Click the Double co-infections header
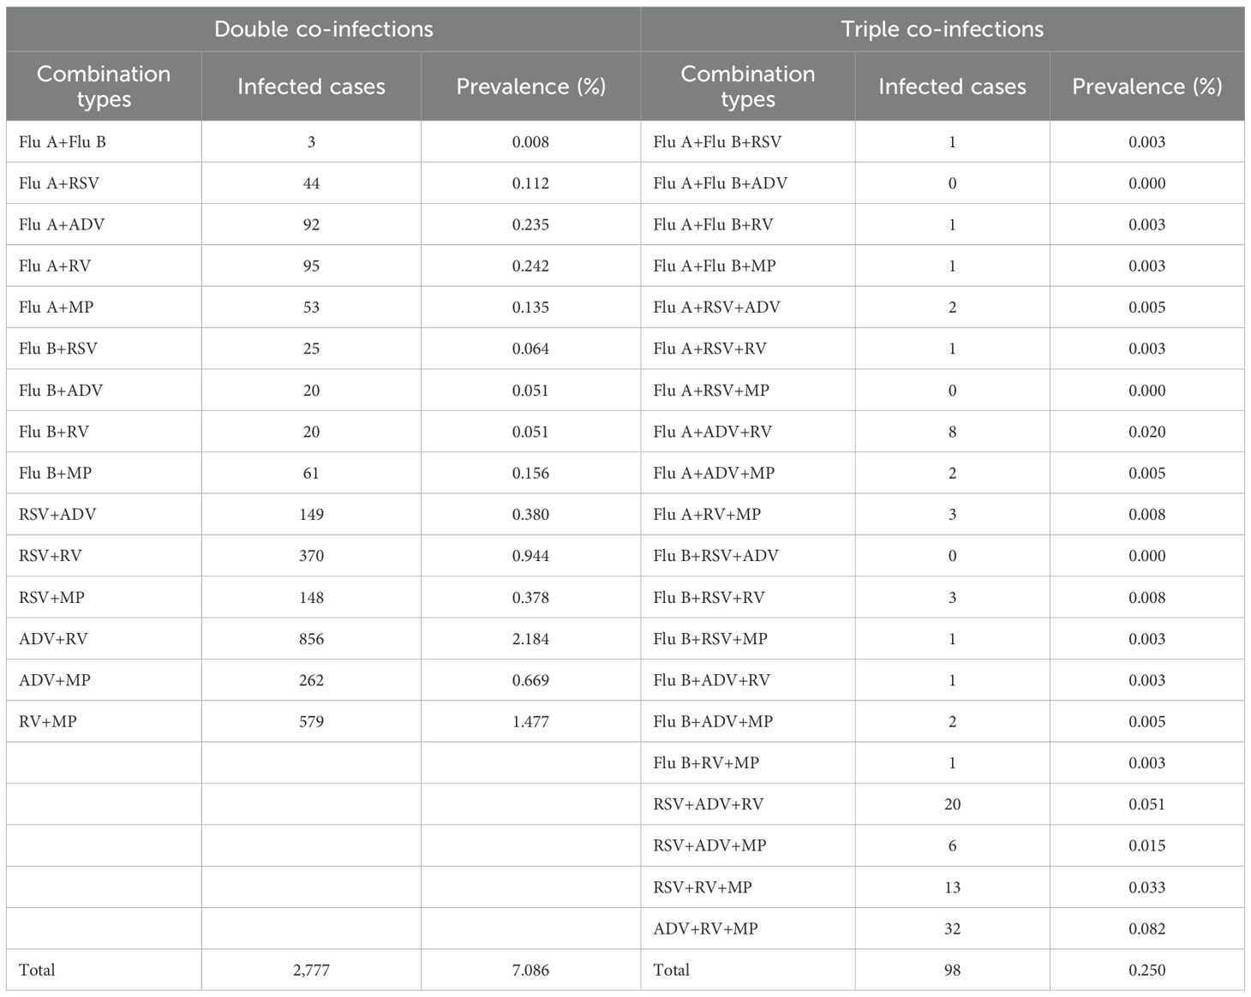The image size is (1251, 997). point(323,29)
